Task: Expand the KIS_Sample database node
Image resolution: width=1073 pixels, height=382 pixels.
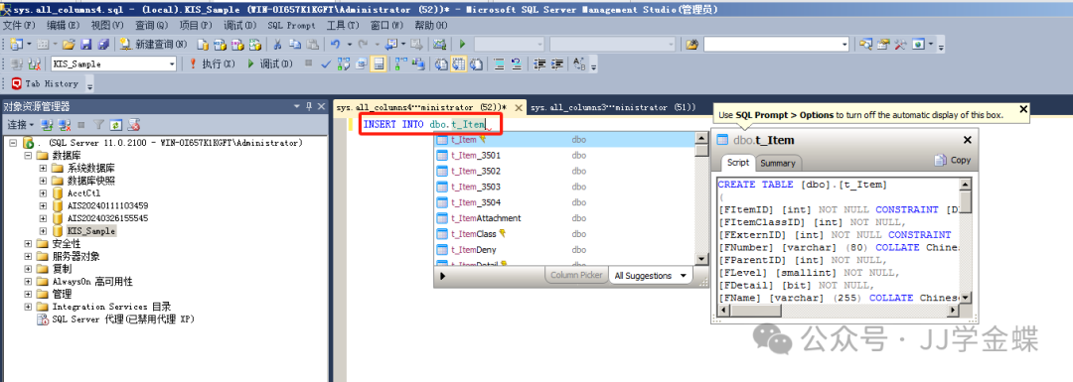Action: [43, 231]
